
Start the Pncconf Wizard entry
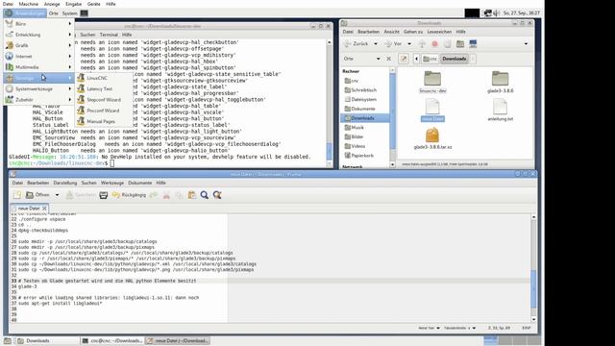(104, 111)
